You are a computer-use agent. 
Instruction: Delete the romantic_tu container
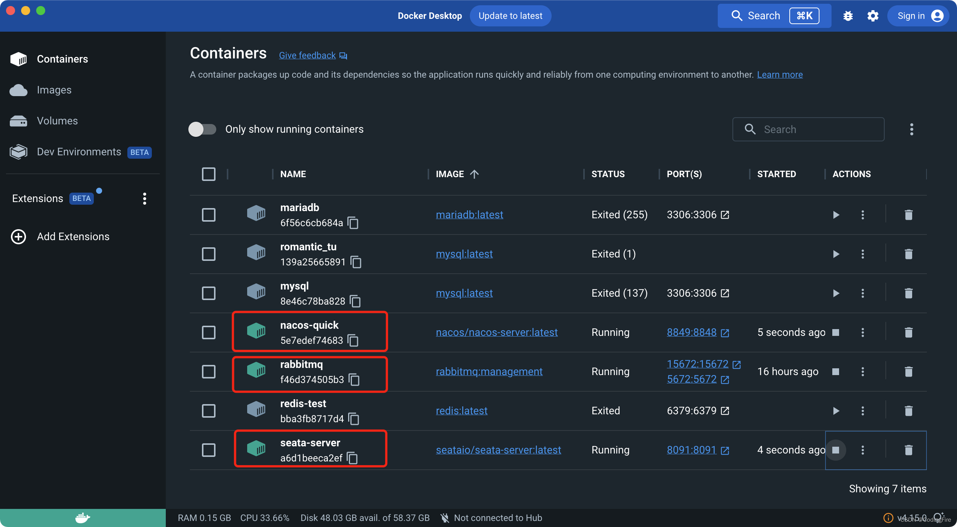click(908, 254)
